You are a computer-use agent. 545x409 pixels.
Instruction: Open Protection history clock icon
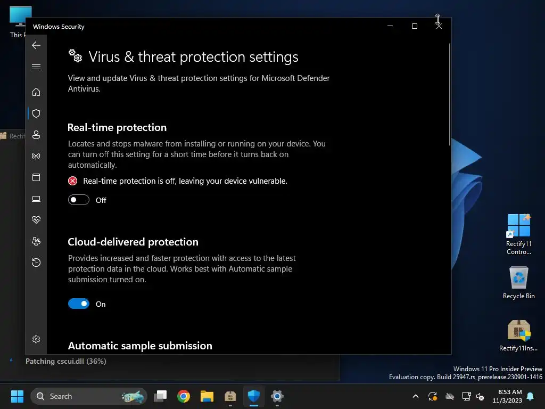pyautogui.click(x=36, y=263)
